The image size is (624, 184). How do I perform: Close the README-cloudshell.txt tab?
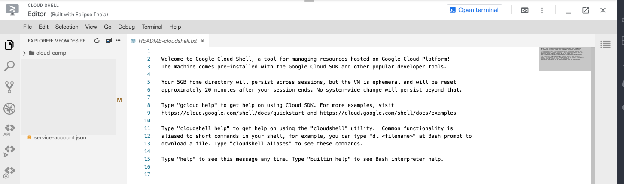coord(202,41)
